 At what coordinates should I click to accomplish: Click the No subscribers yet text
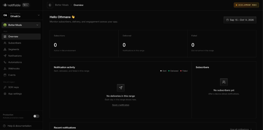[224, 90]
